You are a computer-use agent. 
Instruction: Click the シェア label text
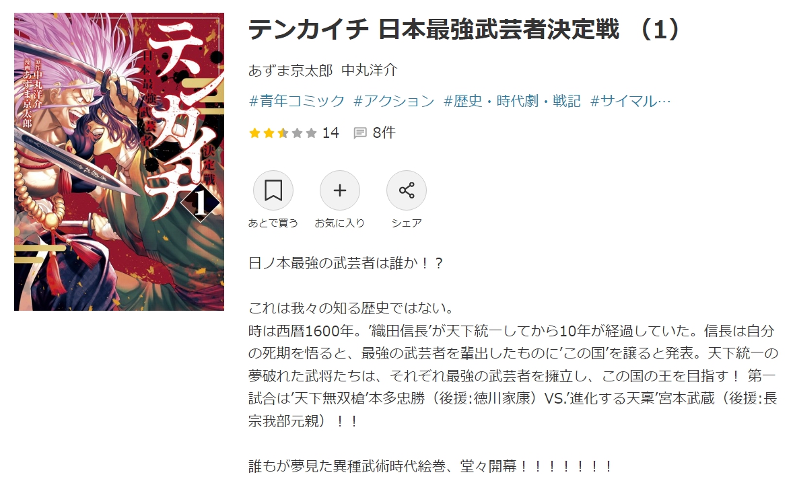click(x=407, y=223)
